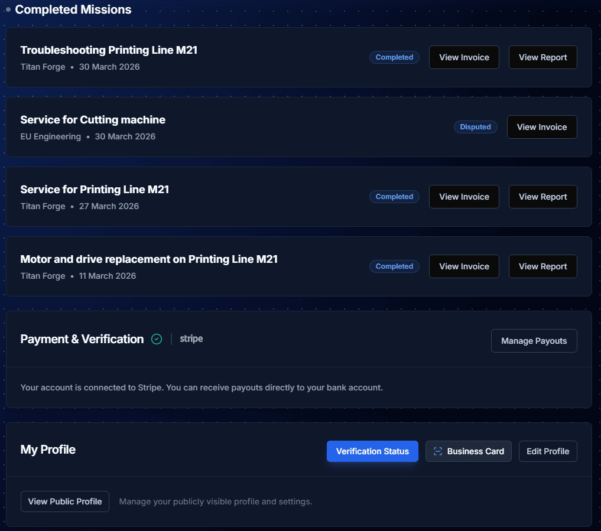Open the Business Card view
This screenshot has width=601, height=531.
469,451
